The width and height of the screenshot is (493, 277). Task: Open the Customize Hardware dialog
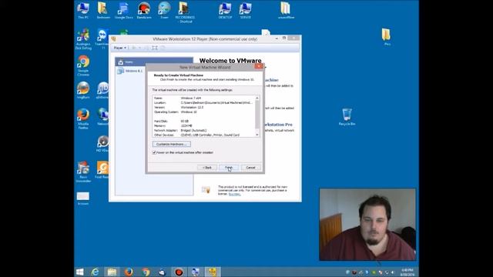click(171, 144)
